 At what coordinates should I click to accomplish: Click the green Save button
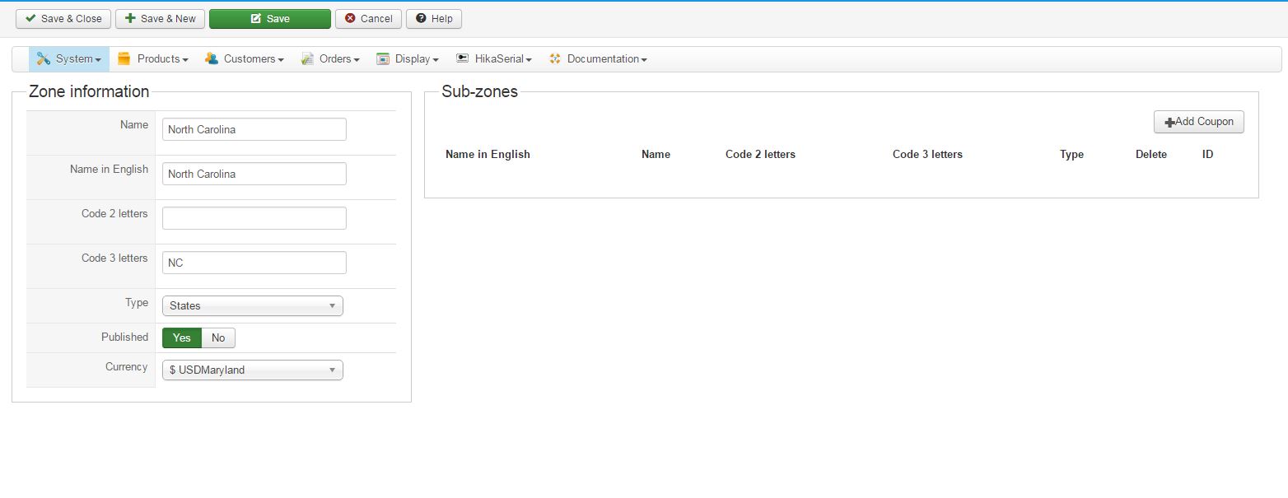coord(269,19)
